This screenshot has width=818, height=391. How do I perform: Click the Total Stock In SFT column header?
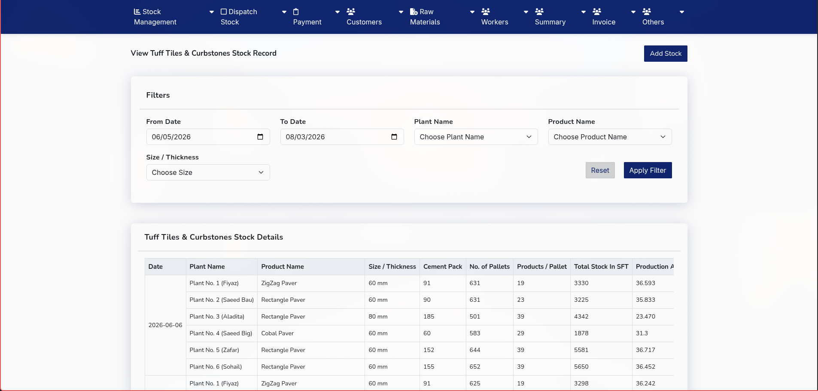pyautogui.click(x=601, y=267)
